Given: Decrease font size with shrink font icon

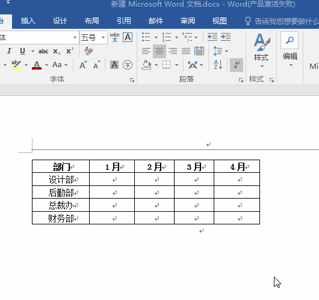Looking at the screenshot, I should [96, 65].
